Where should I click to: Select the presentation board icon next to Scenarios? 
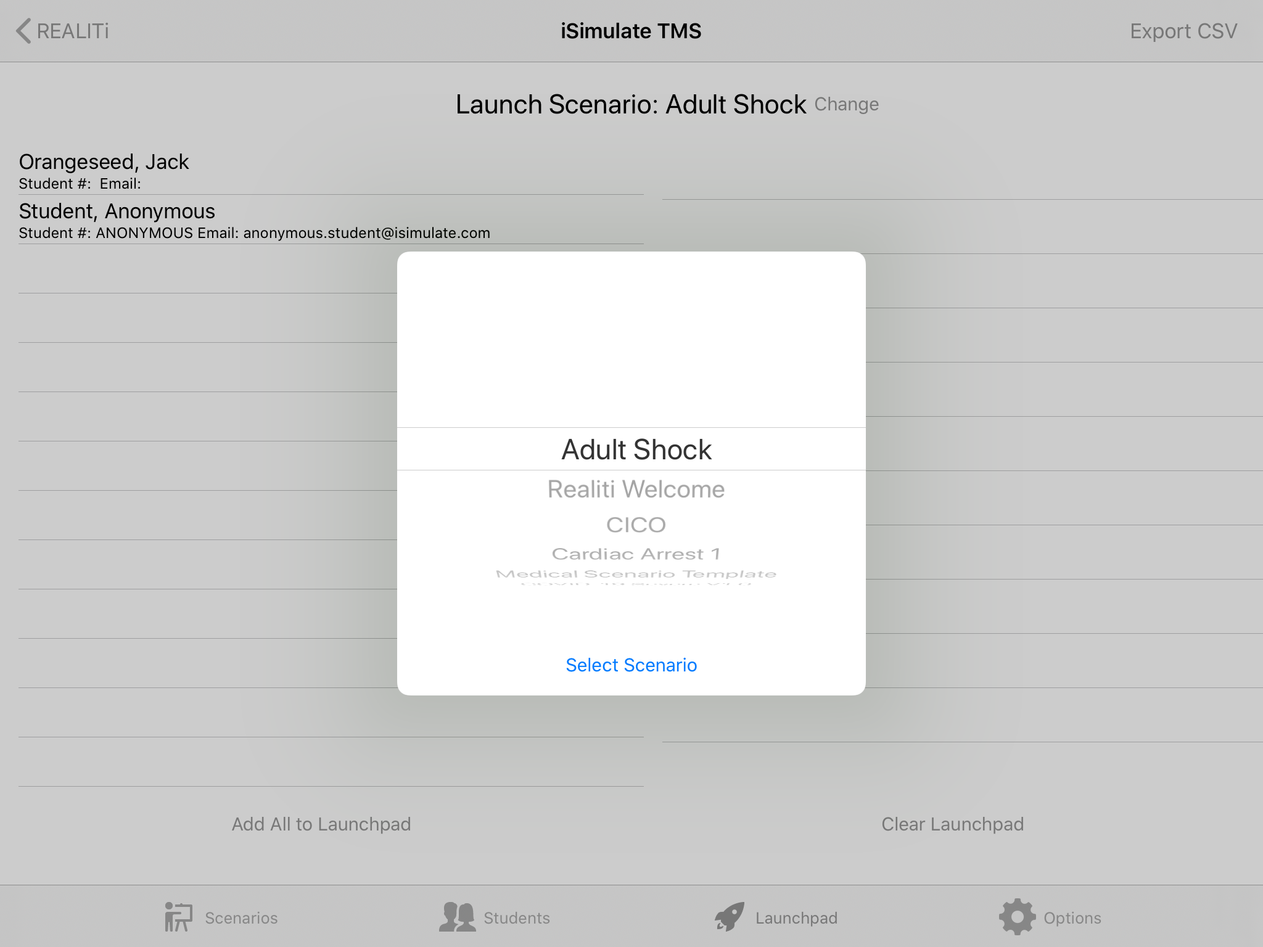click(177, 917)
